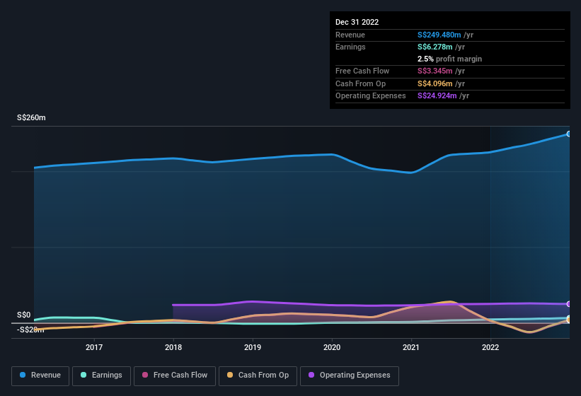Click the blue Revenue endpoint marker

click(568, 134)
